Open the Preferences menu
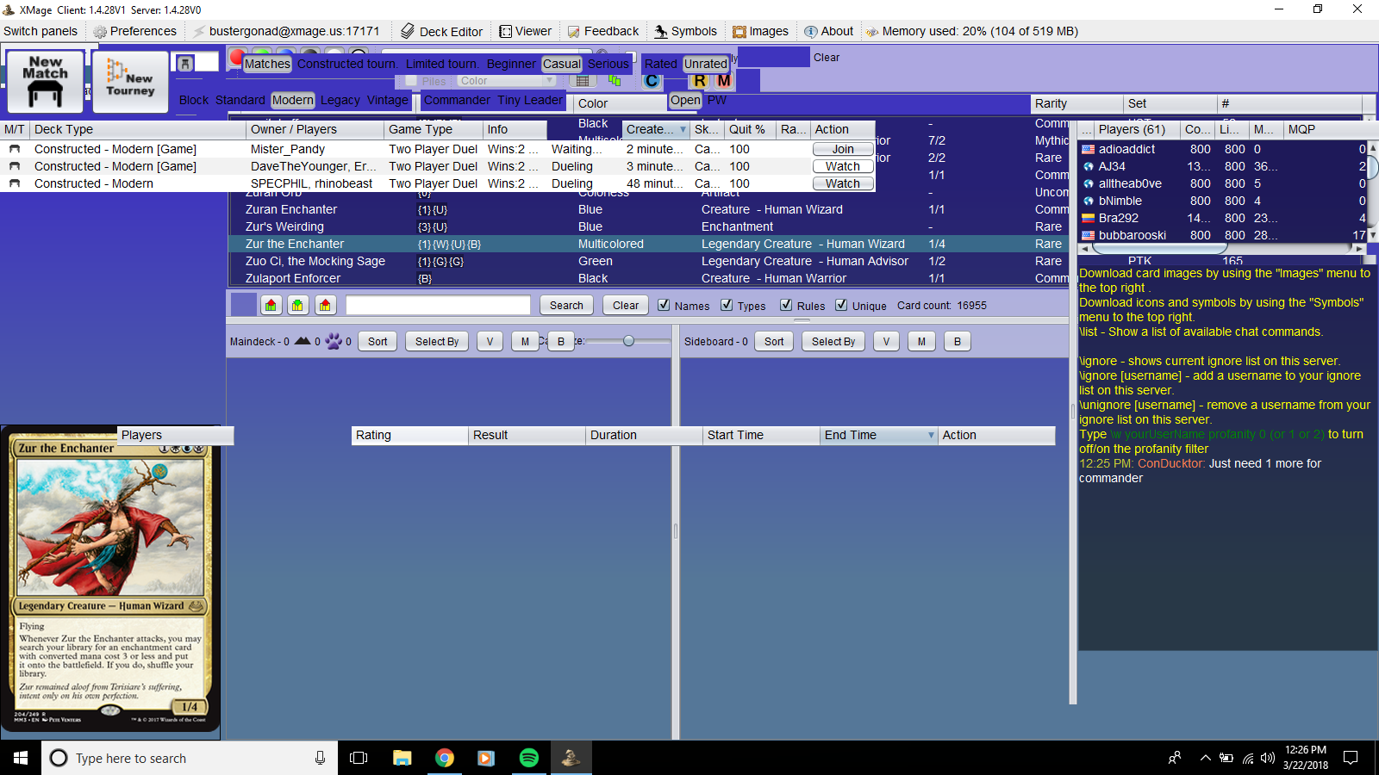Image resolution: width=1379 pixels, height=775 pixels. click(x=135, y=30)
